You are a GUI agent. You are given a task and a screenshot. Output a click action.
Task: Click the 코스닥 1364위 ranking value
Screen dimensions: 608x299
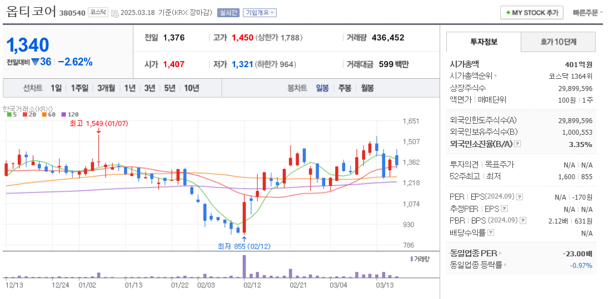571,77
